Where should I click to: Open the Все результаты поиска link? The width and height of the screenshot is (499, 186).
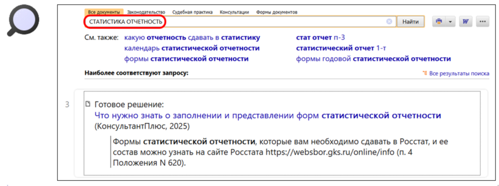[x=459, y=73]
